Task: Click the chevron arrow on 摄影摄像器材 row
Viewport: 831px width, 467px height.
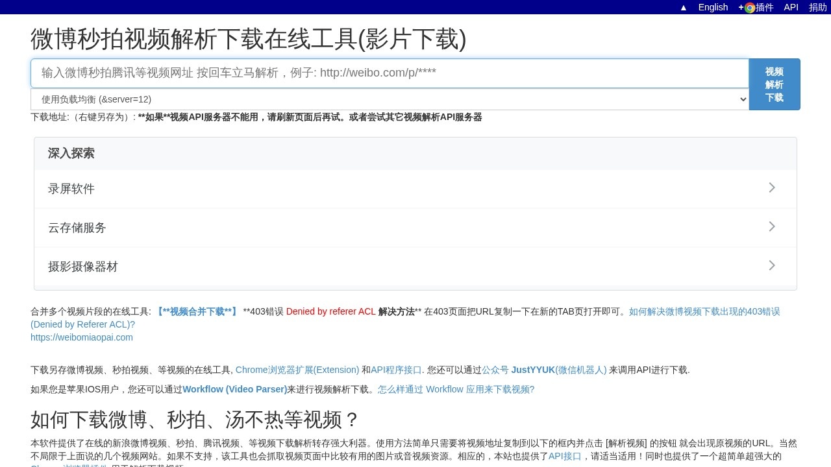Action: (772, 265)
